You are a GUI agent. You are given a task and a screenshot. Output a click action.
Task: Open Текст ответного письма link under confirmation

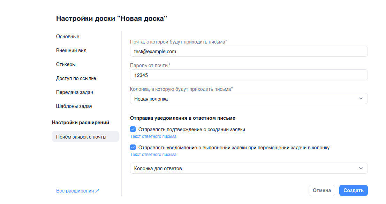pyautogui.click(x=153, y=136)
